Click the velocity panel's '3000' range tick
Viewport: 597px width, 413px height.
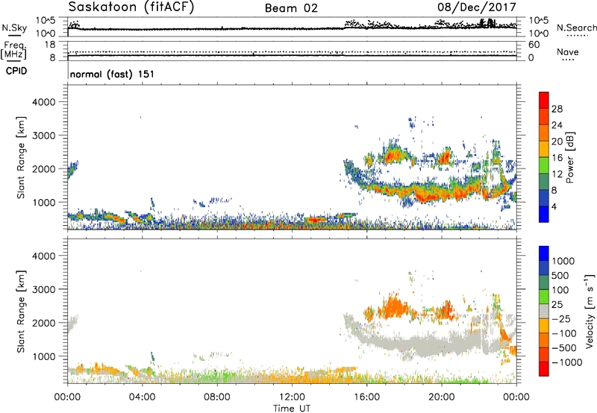click(x=43, y=289)
